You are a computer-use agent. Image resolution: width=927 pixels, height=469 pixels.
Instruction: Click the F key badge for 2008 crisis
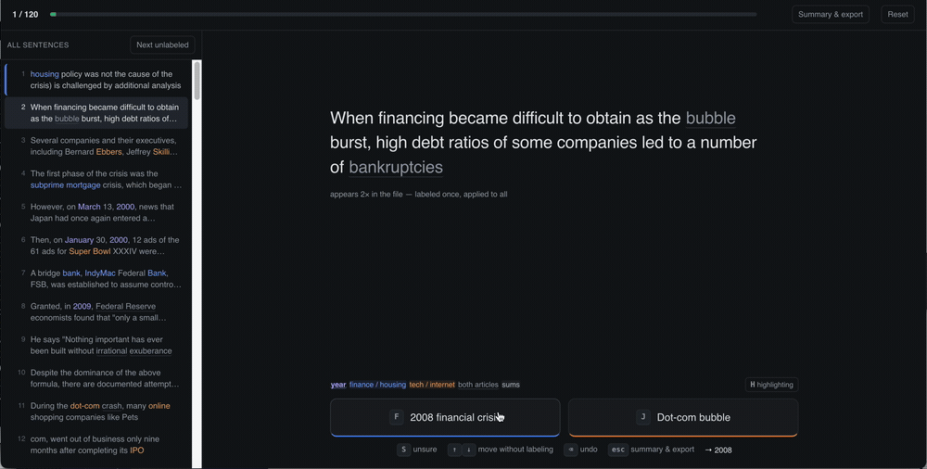tap(396, 417)
